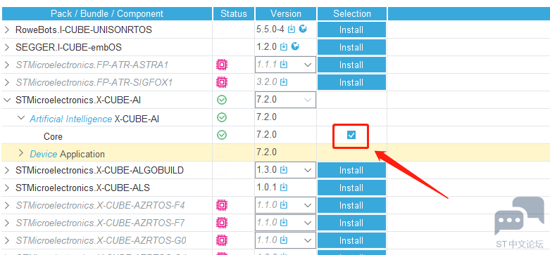
Task: Click download icon beside X-CUBE-AZRTOS-F4 version 1.1.0
Action: pyautogui.click(x=284, y=205)
